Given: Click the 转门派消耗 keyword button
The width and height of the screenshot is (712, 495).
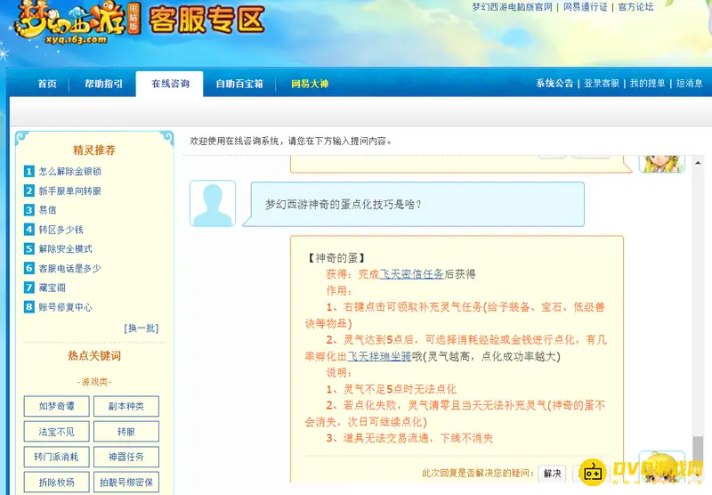Looking at the screenshot, I should pyautogui.click(x=56, y=457).
